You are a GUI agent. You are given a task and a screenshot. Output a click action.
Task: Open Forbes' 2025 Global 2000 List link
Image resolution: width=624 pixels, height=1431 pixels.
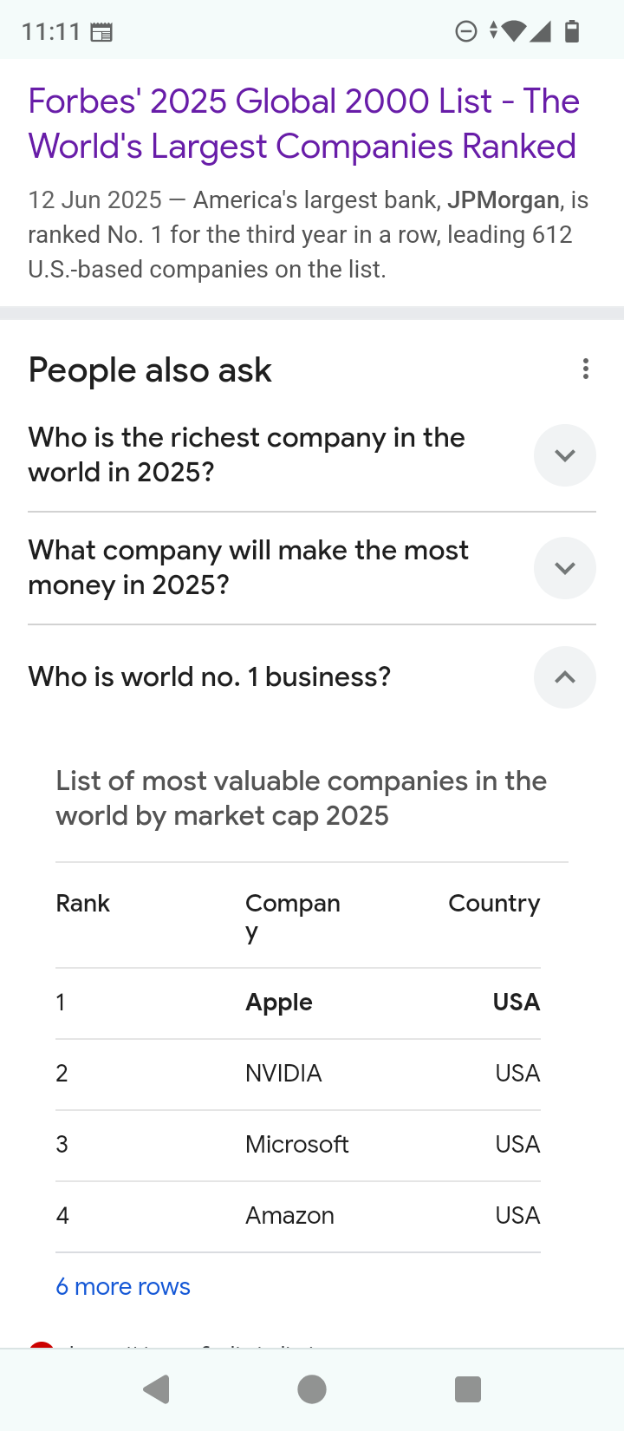[x=303, y=124]
